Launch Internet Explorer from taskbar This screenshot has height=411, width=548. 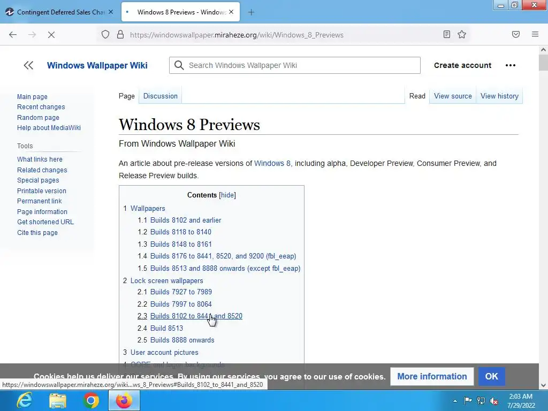(25, 400)
